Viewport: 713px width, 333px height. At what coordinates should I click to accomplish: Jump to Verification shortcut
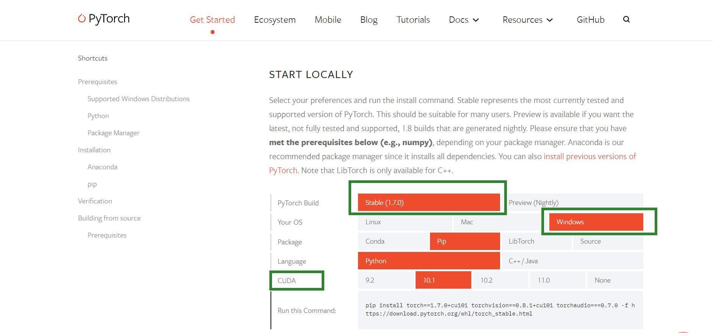coord(95,201)
